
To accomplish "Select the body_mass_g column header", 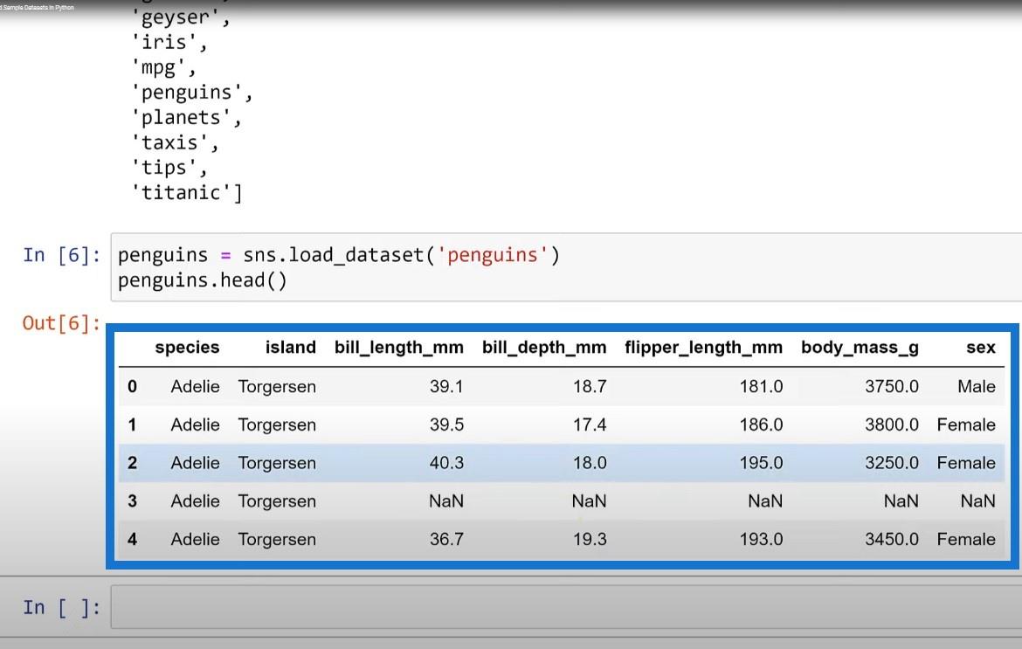I will [x=860, y=348].
